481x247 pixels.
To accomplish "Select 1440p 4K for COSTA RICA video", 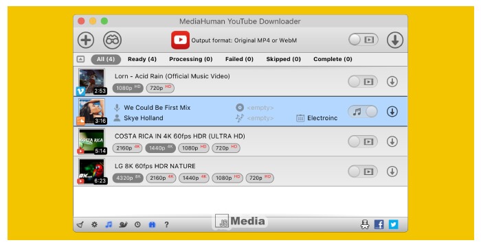I will pyautogui.click(x=160, y=148).
